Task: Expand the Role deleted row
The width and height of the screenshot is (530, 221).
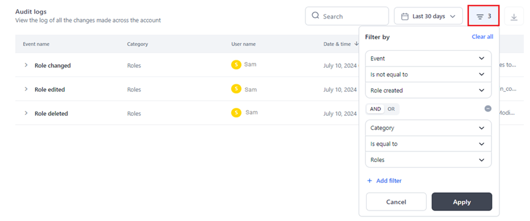Action: 26,113
